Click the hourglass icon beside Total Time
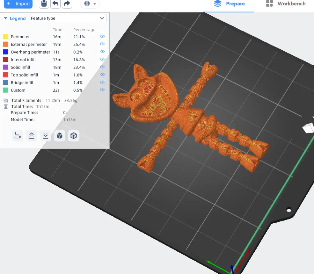The height and width of the screenshot is (274, 314). [x=6, y=106]
